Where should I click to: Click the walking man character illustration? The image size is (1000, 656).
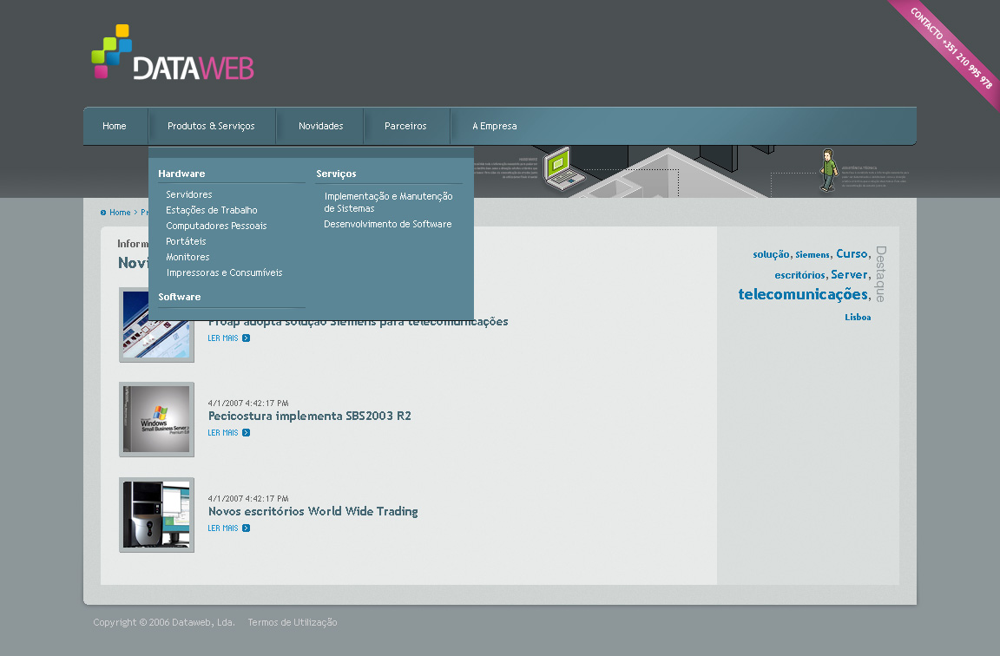coord(829,170)
